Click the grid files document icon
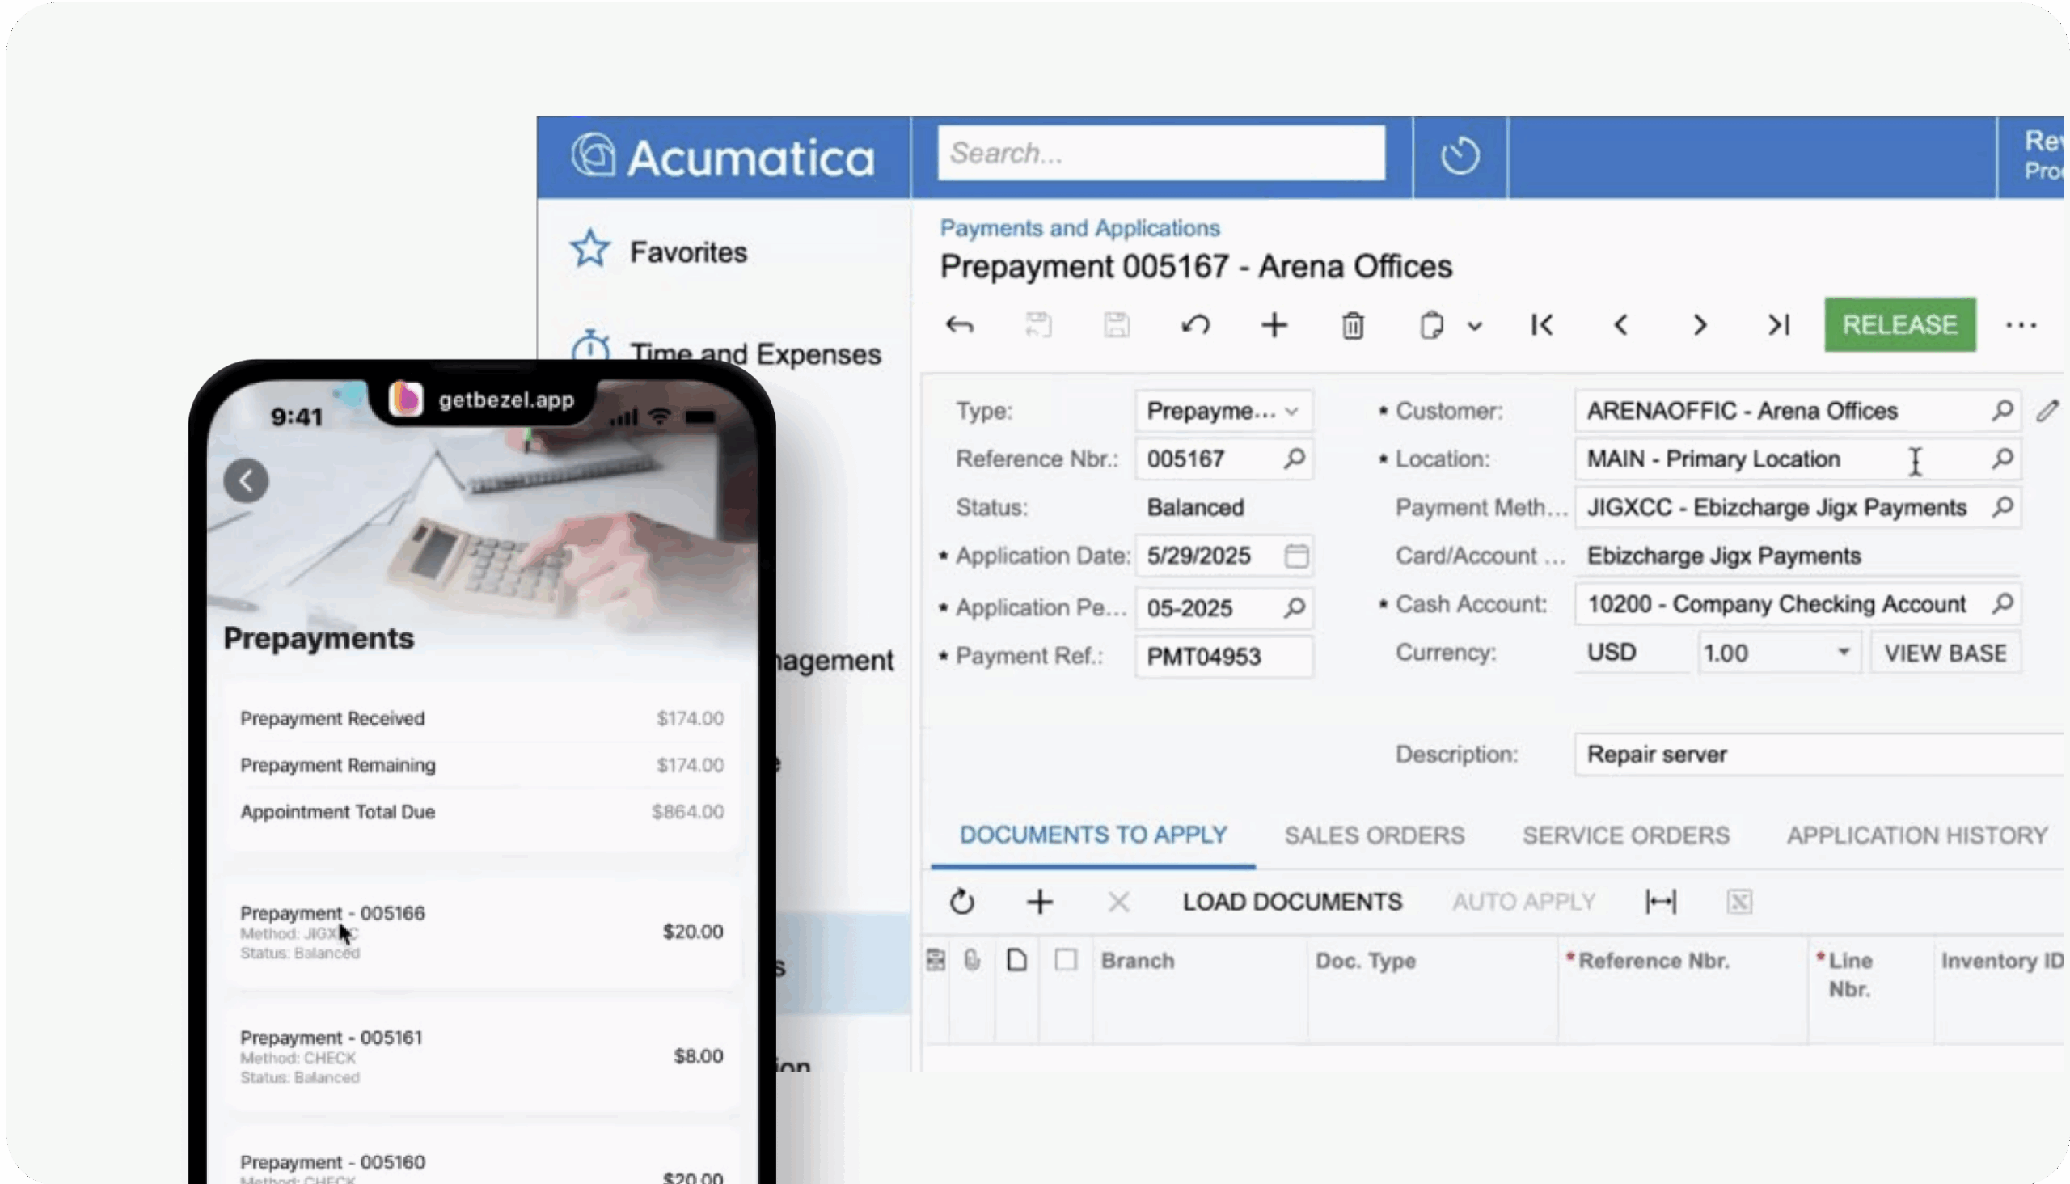Screen dimensions: 2070x1184 point(1016,960)
